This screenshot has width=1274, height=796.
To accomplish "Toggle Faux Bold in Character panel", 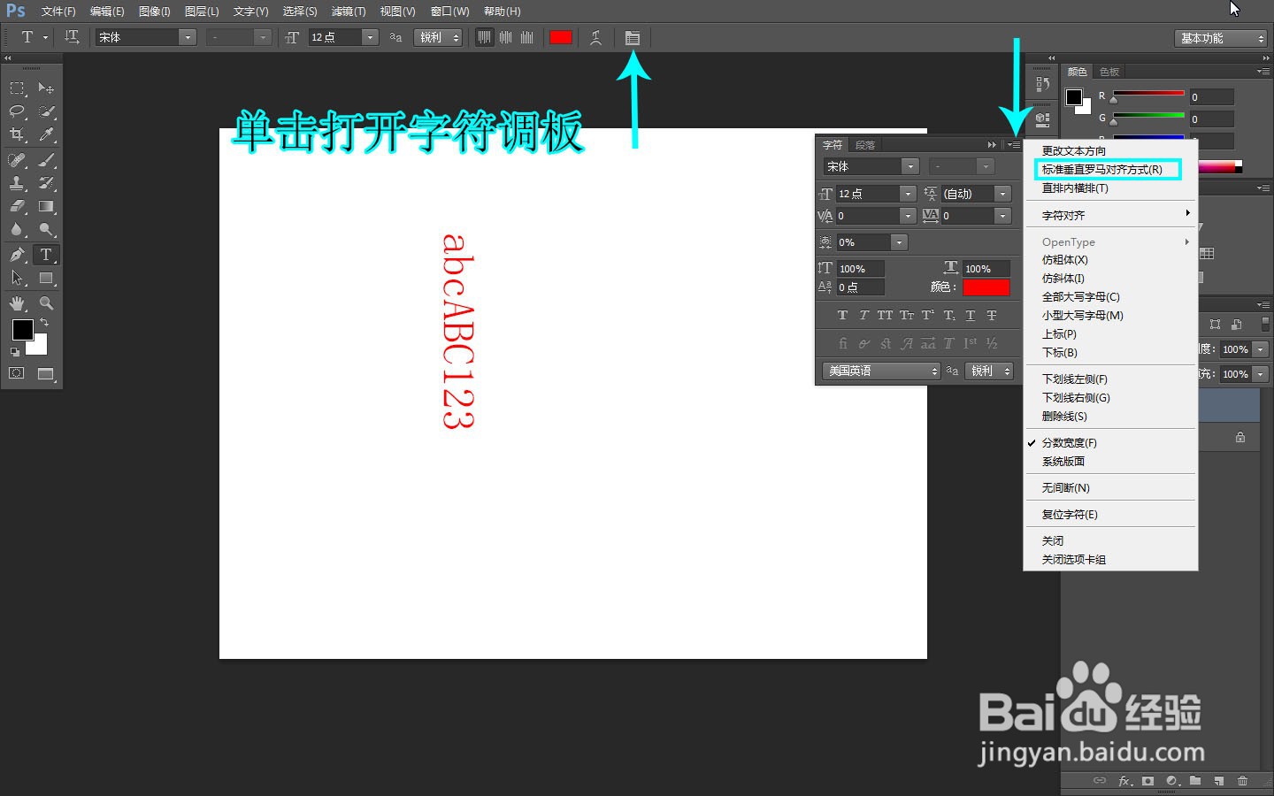I will pyautogui.click(x=842, y=315).
